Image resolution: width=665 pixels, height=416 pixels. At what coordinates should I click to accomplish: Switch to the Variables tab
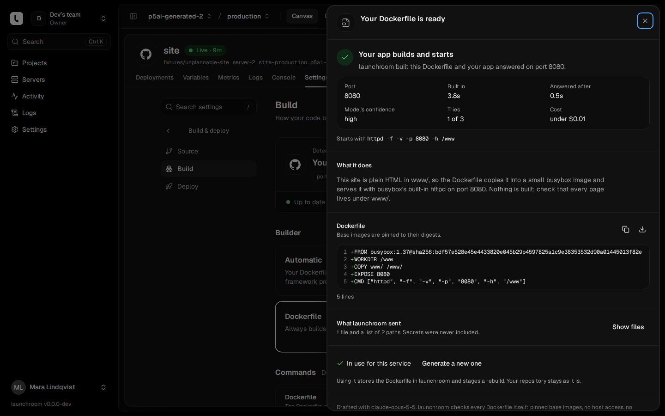tap(196, 78)
